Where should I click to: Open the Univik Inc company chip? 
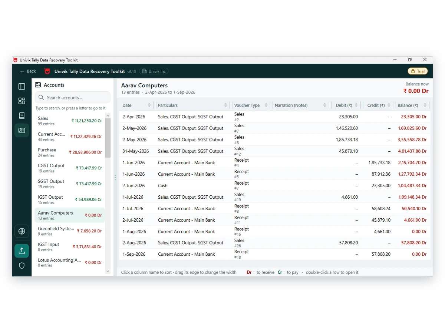coord(154,71)
